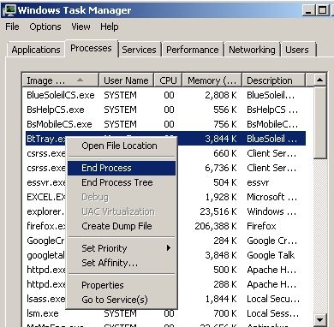This screenshot has height=327, width=334.
Task: Sort by Description column header
Action: click(273, 80)
